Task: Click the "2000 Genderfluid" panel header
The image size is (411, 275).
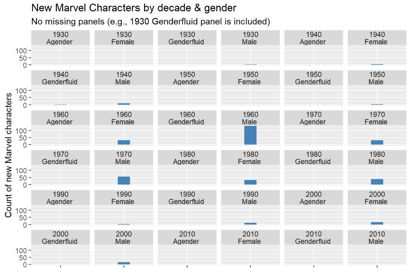Action: coord(60,238)
